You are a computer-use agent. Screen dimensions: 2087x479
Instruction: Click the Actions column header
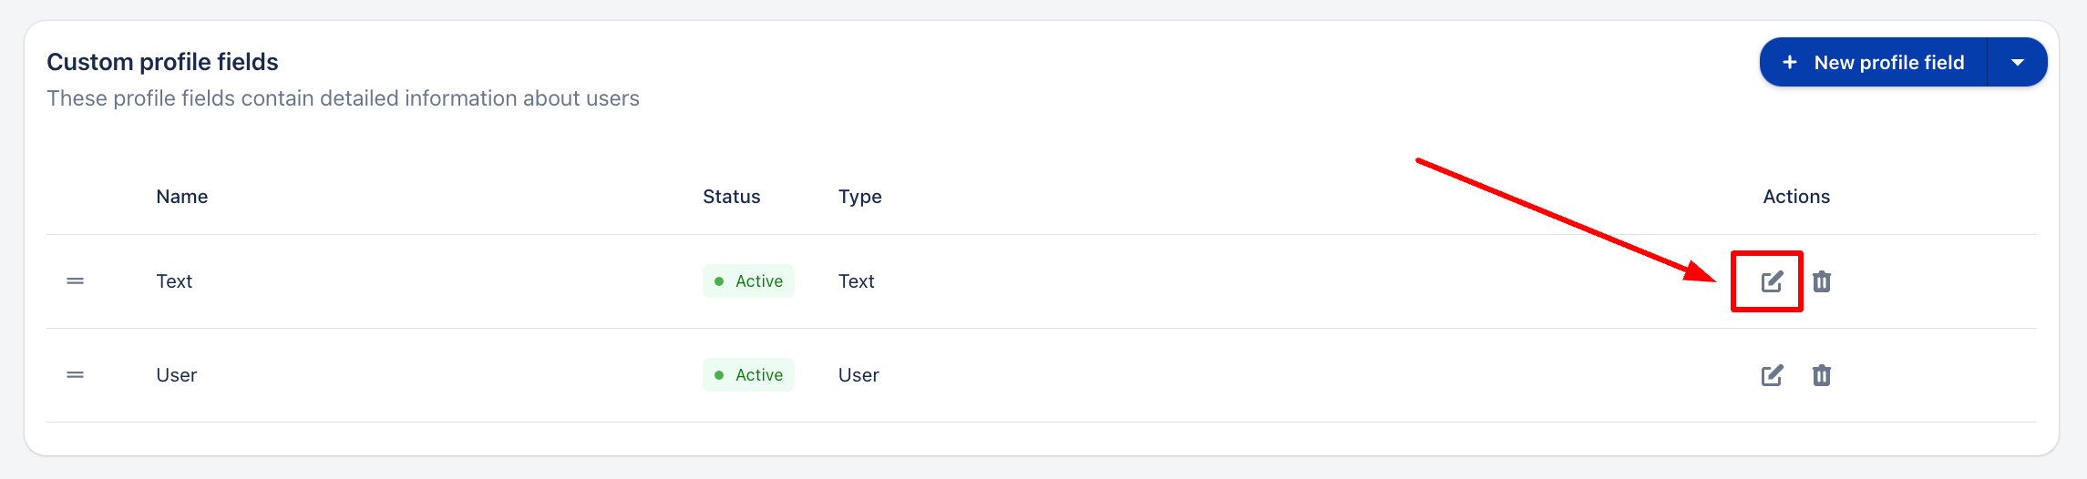click(x=1795, y=197)
